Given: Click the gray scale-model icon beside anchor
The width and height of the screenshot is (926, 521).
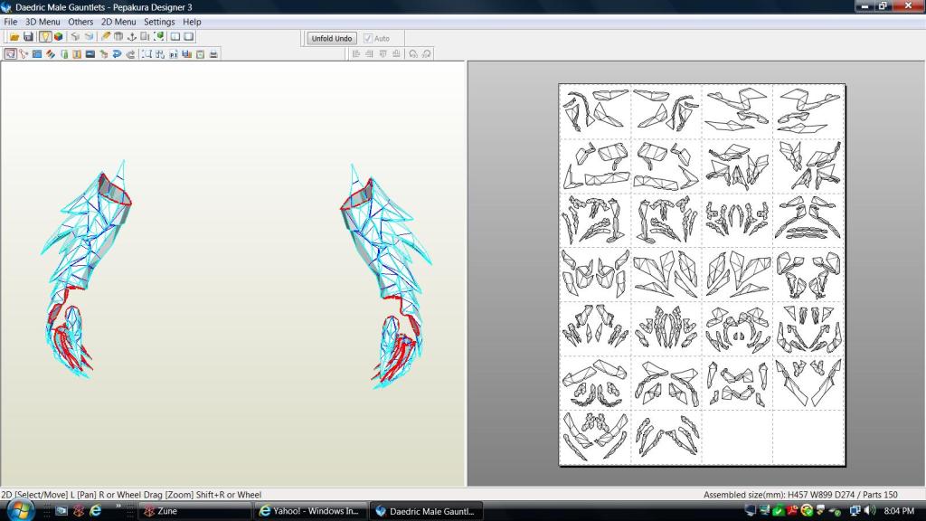Looking at the screenshot, I should [x=146, y=36].
